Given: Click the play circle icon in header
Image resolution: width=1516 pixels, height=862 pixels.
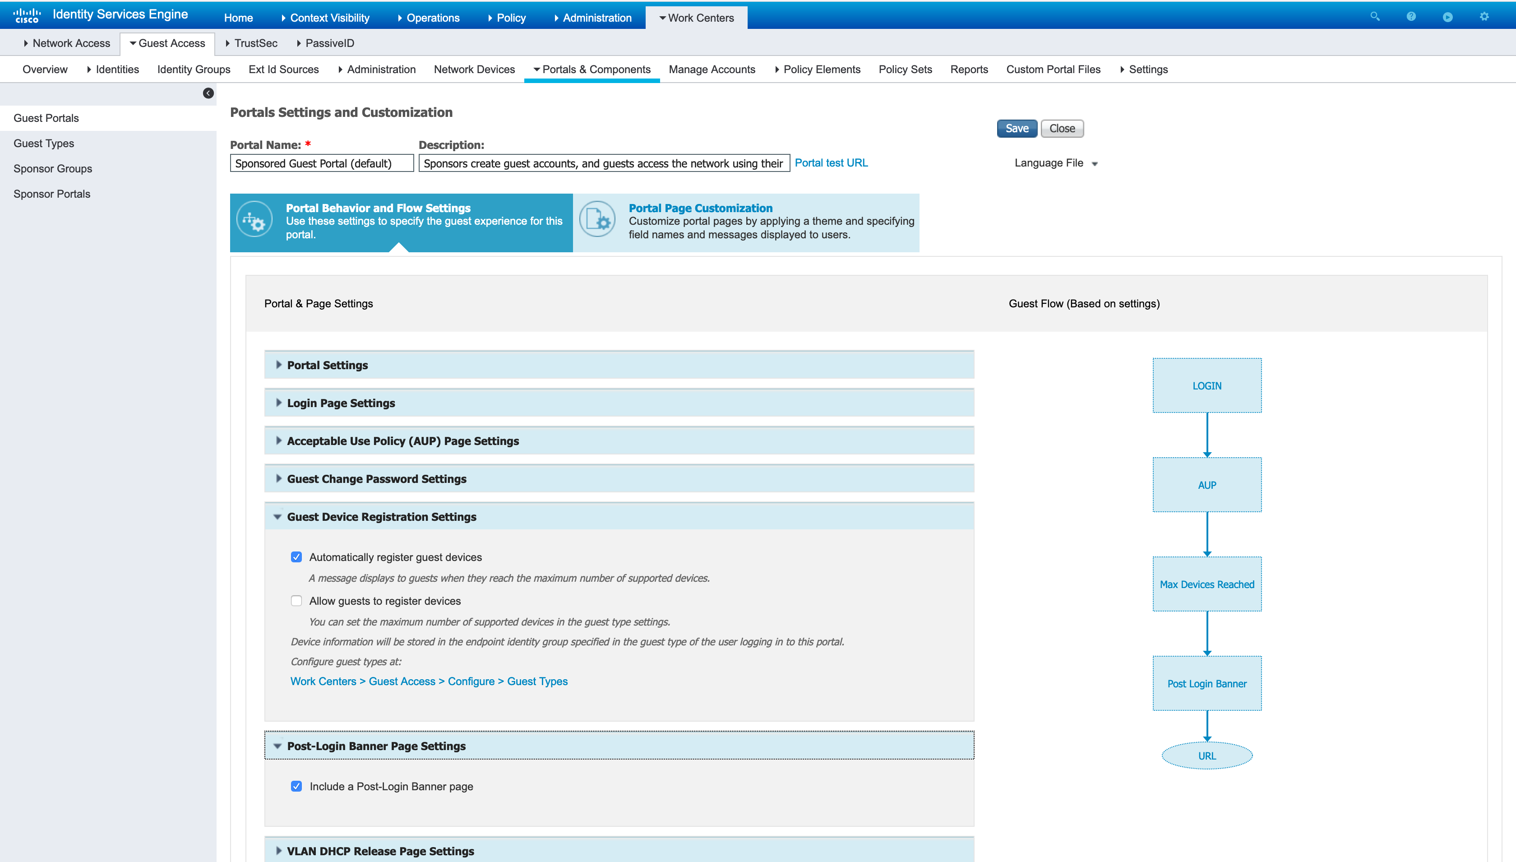Looking at the screenshot, I should (1447, 17).
